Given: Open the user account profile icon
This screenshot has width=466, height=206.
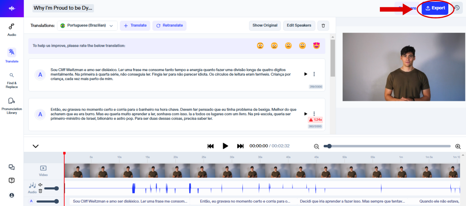Looking at the screenshot, I should (11, 195).
